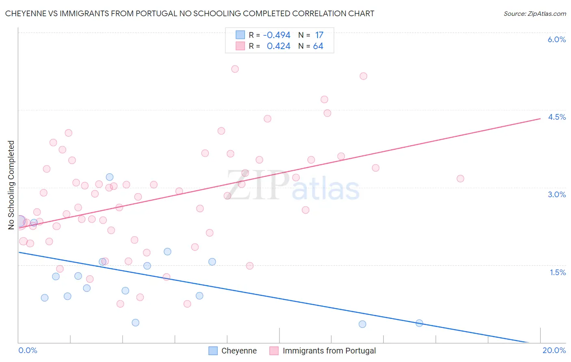Select the Immigrants from Portugal legend label
The width and height of the screenshot is (571, 362).
[329, 351]
